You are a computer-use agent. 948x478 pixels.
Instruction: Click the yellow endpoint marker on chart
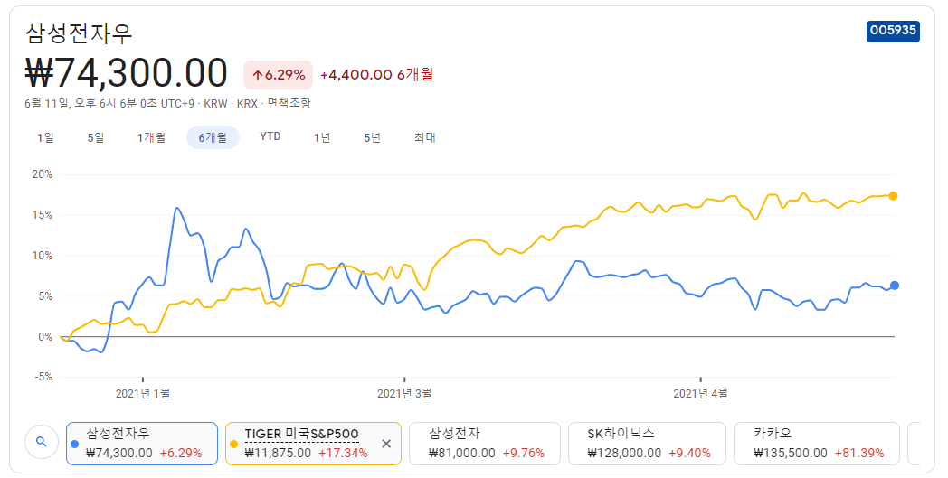tap(893, 196)
